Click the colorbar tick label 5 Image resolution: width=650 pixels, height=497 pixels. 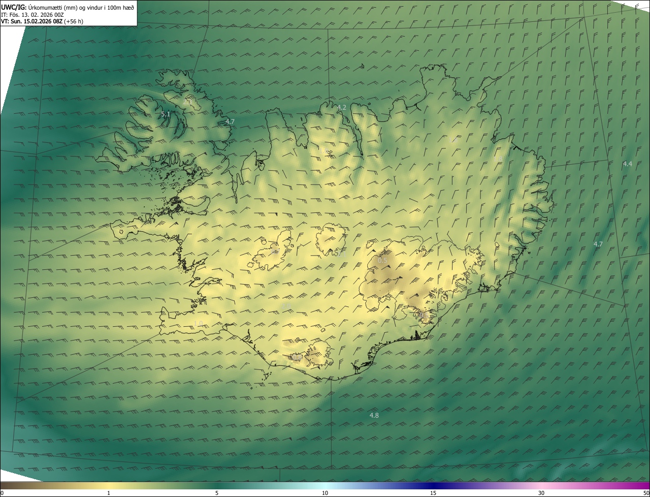(x=217, y=493)
